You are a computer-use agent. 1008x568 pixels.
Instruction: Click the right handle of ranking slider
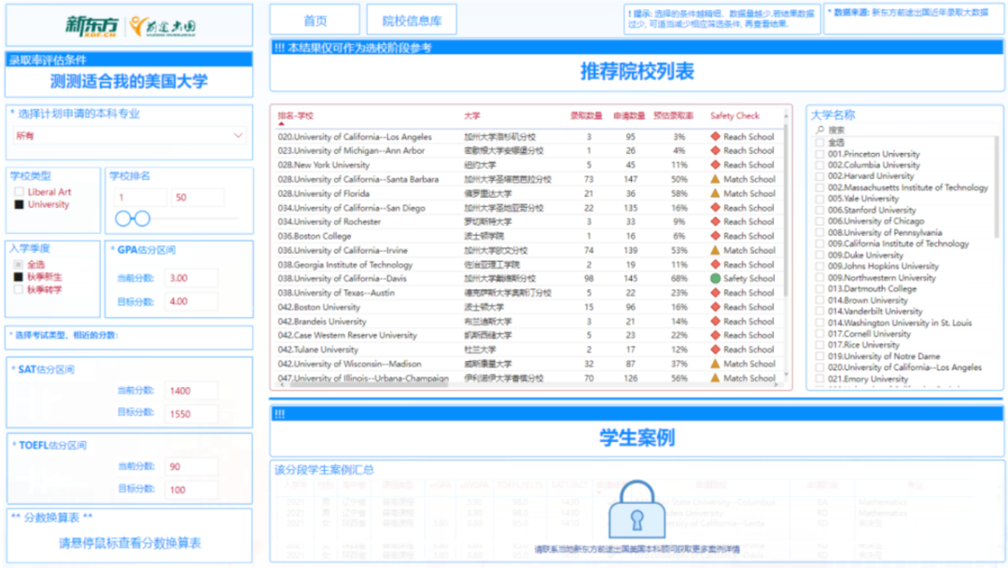click(142, 219)
